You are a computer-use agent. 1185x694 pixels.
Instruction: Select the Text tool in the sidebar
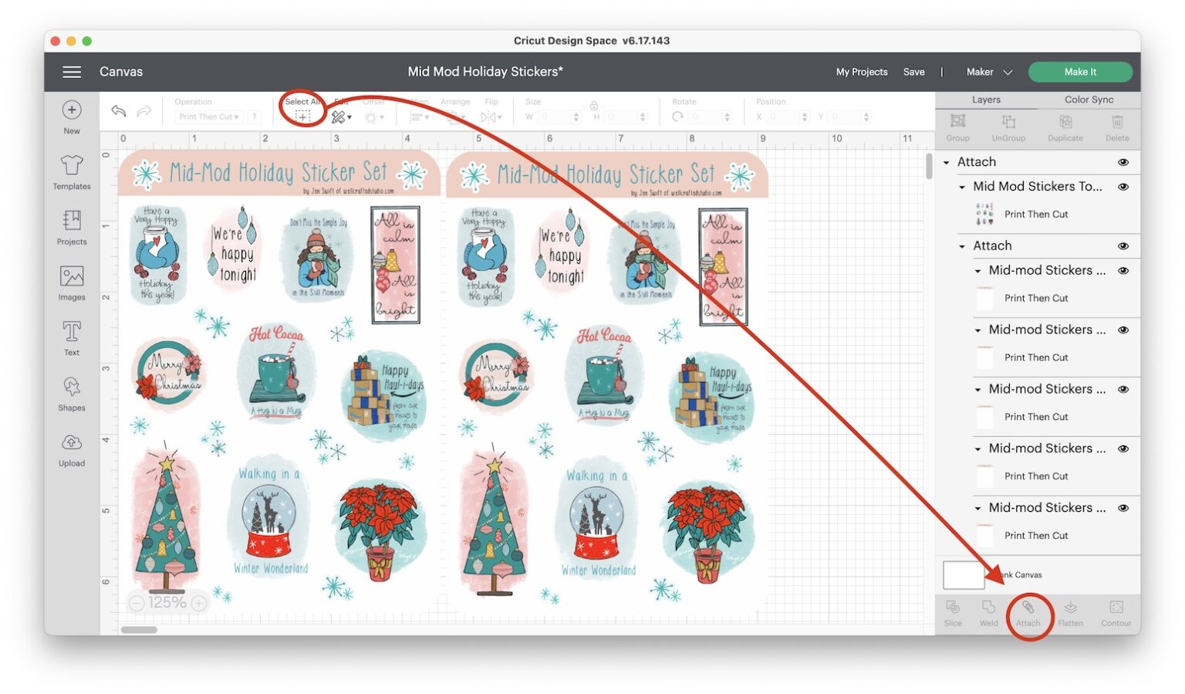[x=71, y=336]
